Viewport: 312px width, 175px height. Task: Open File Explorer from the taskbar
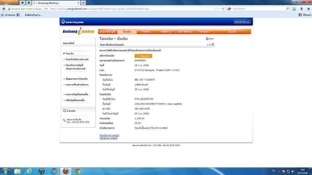click(x=17, y=171)
